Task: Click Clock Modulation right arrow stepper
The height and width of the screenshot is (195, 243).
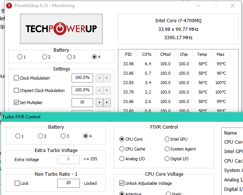Action: coord(107,78)
